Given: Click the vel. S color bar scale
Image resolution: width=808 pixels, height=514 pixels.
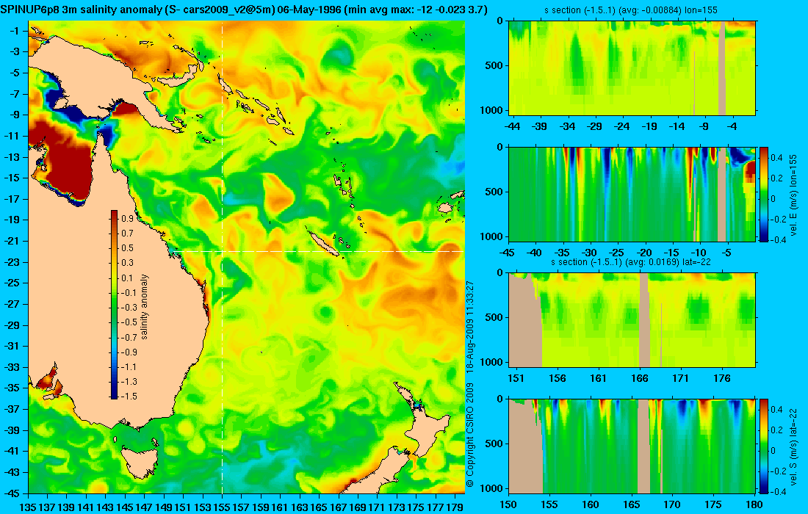Looking at the screenshot, I should coord(764,446).
